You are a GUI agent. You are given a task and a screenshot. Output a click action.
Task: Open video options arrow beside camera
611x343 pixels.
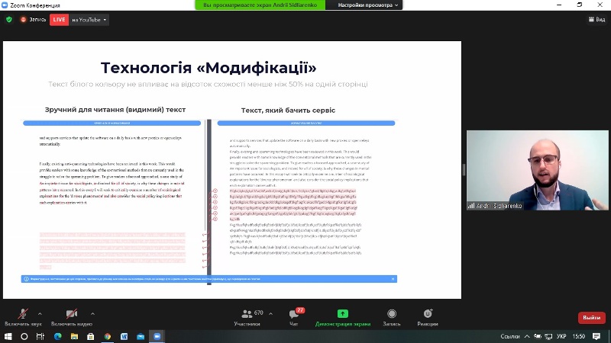pos(92,313)
